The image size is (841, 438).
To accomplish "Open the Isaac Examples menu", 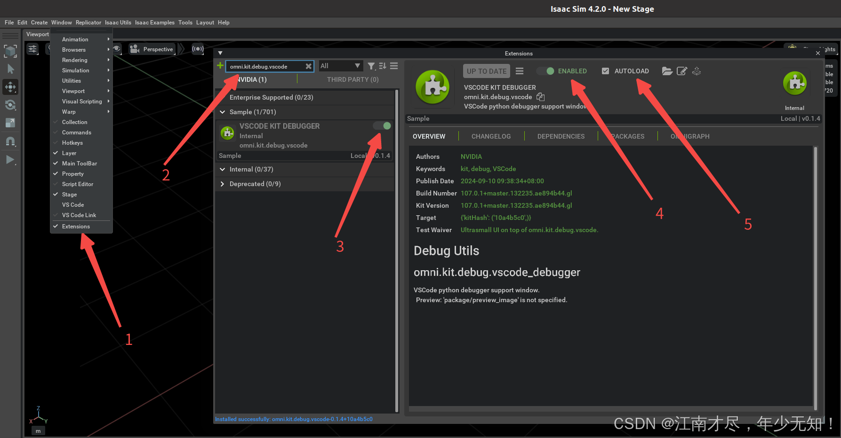I will (154, 23).
